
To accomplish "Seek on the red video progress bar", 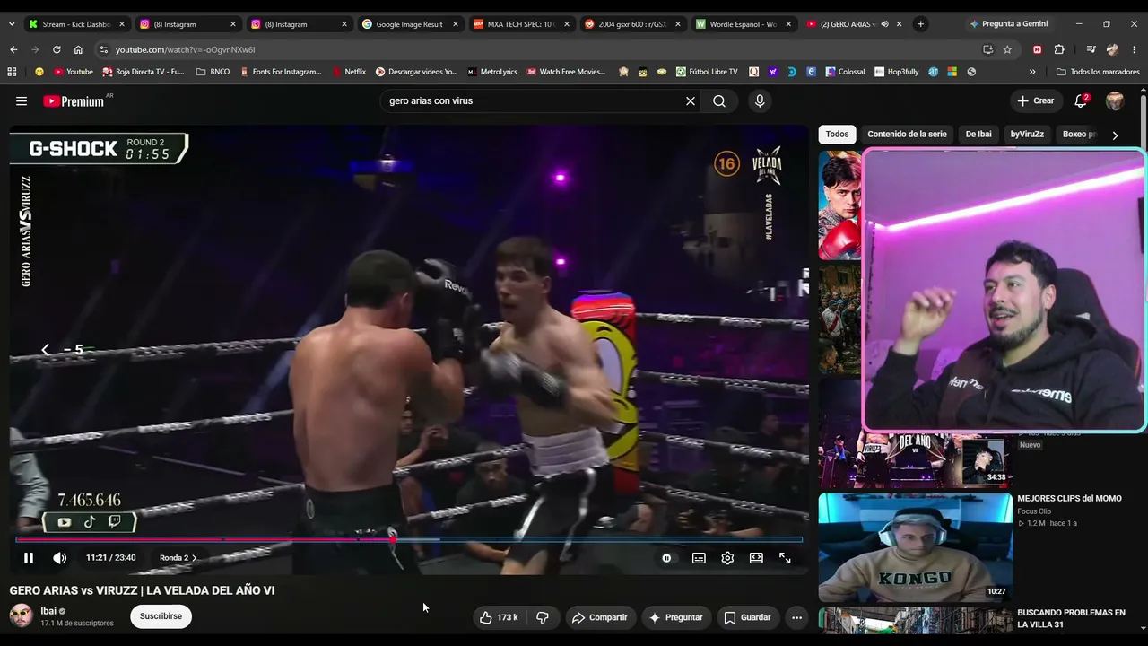I will click(409, 539).
